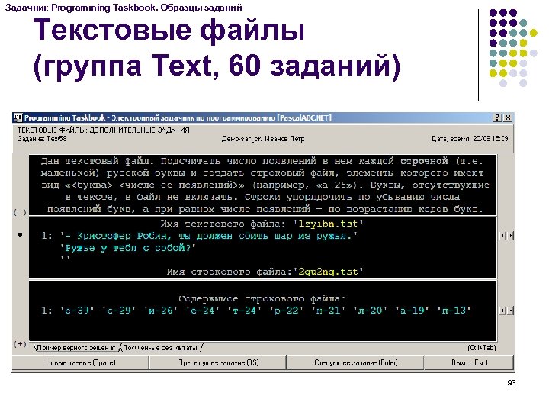Click the result element 'н-21'
The height and width of the screenshot is (412, 549).
328,311
